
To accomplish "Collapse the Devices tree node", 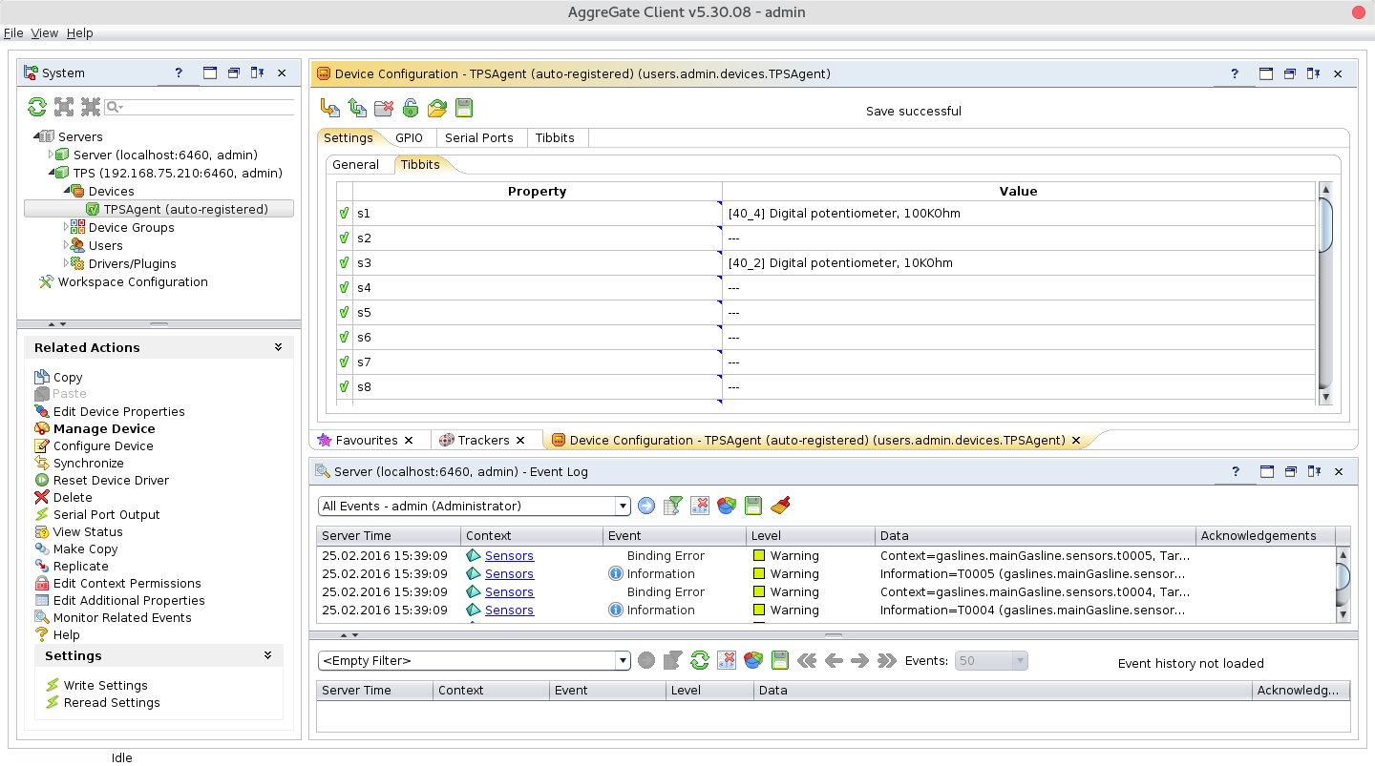I will coord(67,191).
